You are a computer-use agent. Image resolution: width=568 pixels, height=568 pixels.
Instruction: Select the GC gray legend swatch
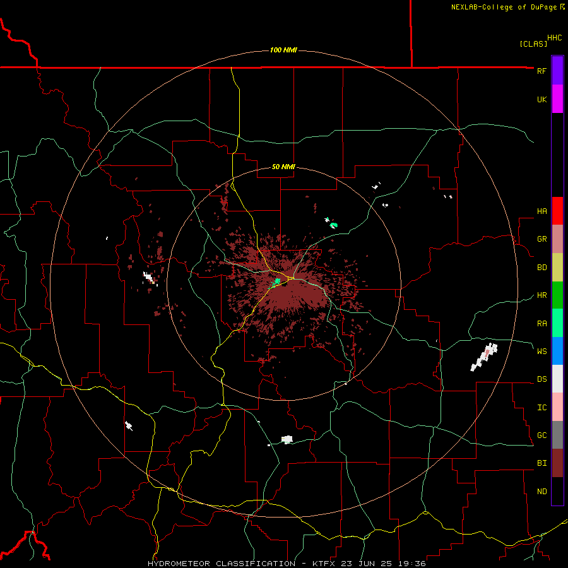point(557,435)
